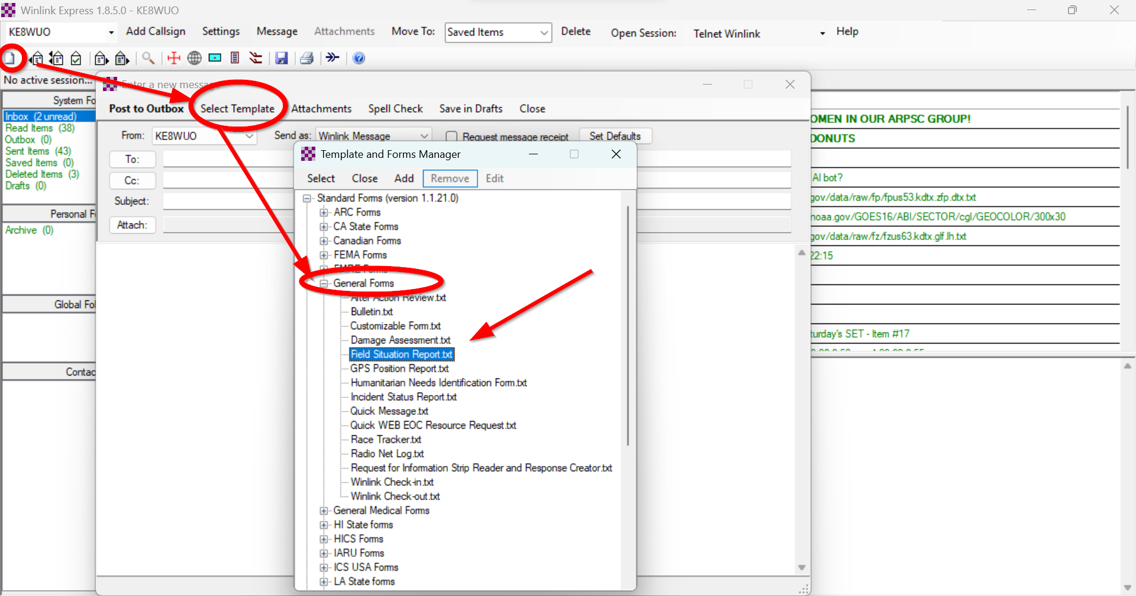Image resolution: width=1136 pixels, height=596 pixels.
Task: Click the Set Defaults button
Action: point(615,136)
